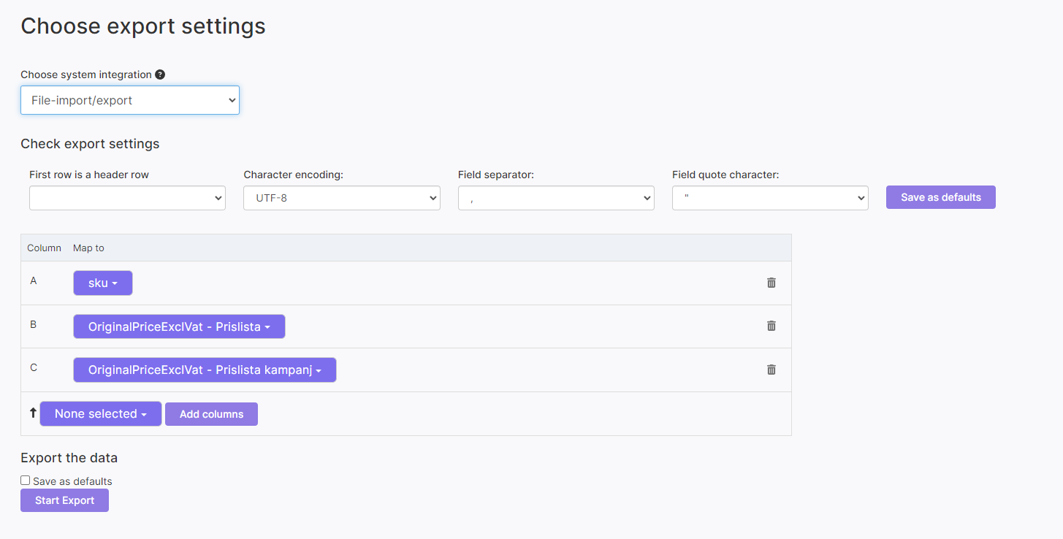
Task: Click purple Save as defaults button
Action: 940,197
